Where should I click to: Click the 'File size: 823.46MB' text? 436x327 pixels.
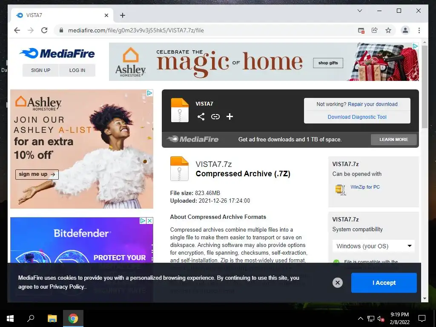click(x=195, y=193)
